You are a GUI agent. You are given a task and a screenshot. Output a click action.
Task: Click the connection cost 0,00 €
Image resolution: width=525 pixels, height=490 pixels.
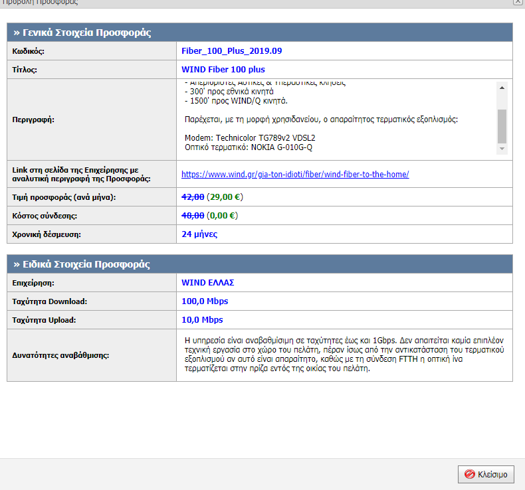click(223, 216)
